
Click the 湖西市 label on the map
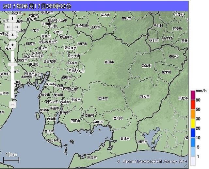[x=143, y=142]
